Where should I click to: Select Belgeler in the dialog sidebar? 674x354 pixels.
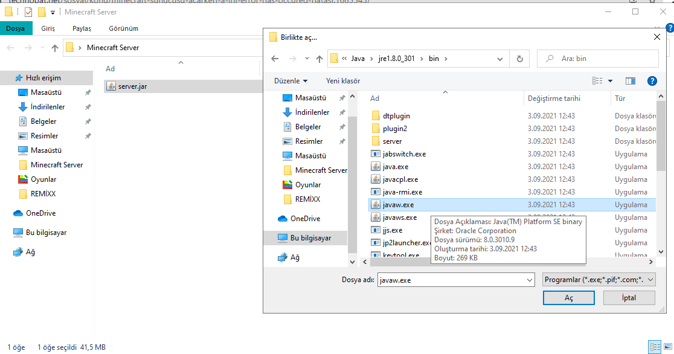[x=308, y=127]
